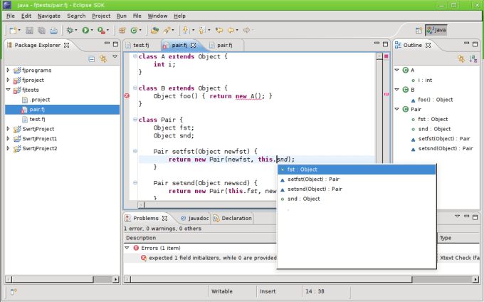This screenshot has height=302, width=484.
Task: Toggle Link with Editor in Package Explorer
Action: tap(103, 58)
